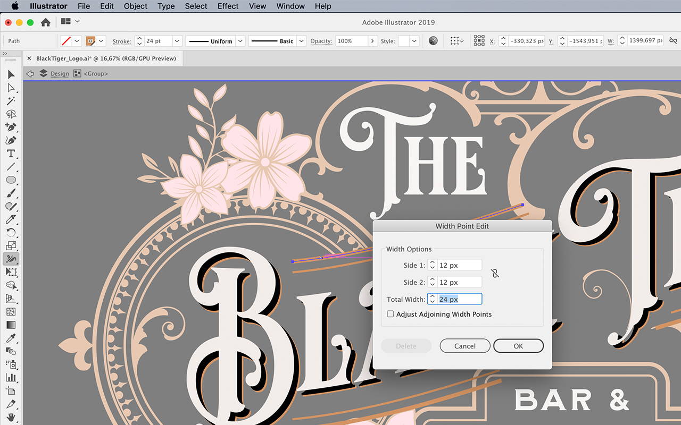Viewport: 681px width, 425px height.
Task: Go to the Home screen icon
Action: pos(46,22)
